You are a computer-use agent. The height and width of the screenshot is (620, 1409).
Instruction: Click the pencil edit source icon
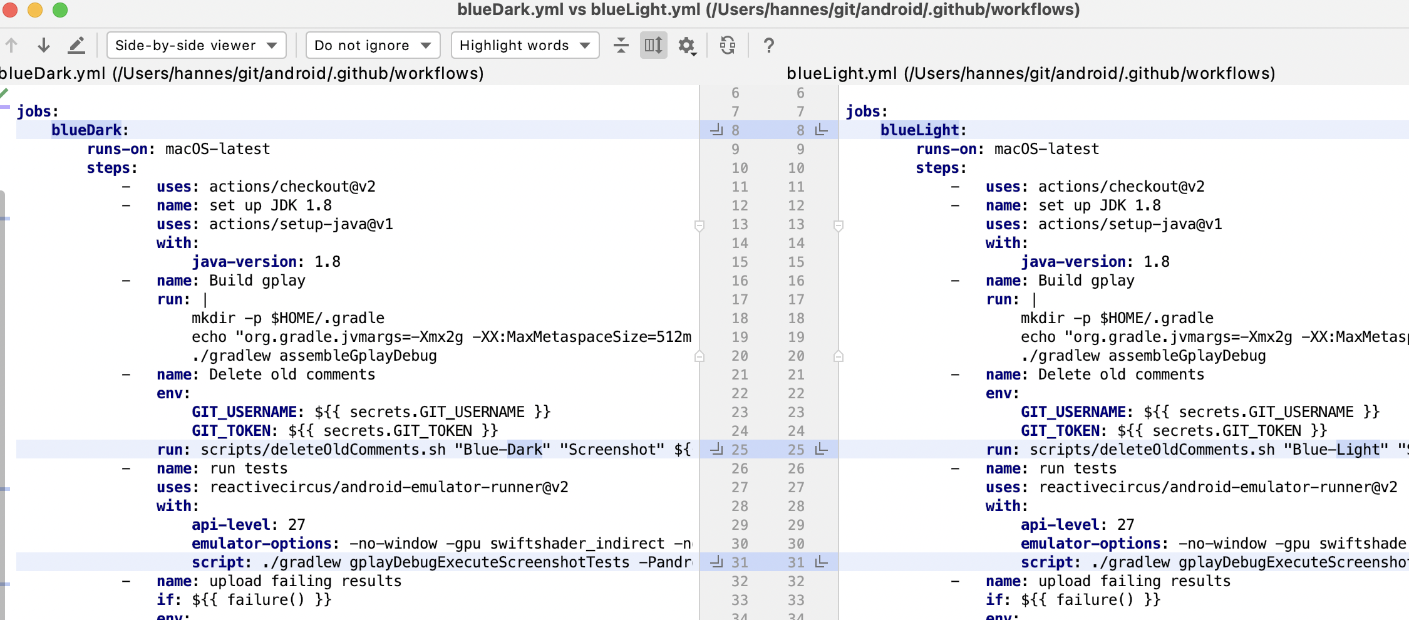tap(76, 45)
